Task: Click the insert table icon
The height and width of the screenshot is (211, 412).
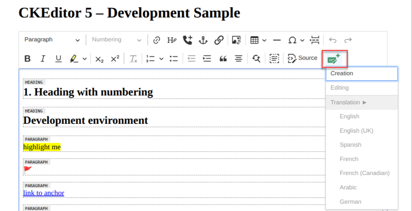Action: (x=254, y=40)
